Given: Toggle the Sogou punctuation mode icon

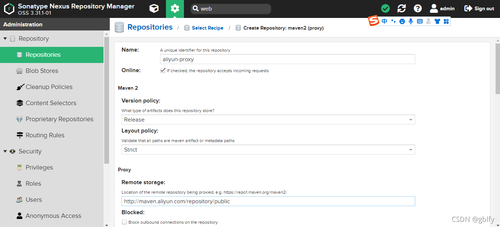Looking at the screenshot, I should pos(393,21).
